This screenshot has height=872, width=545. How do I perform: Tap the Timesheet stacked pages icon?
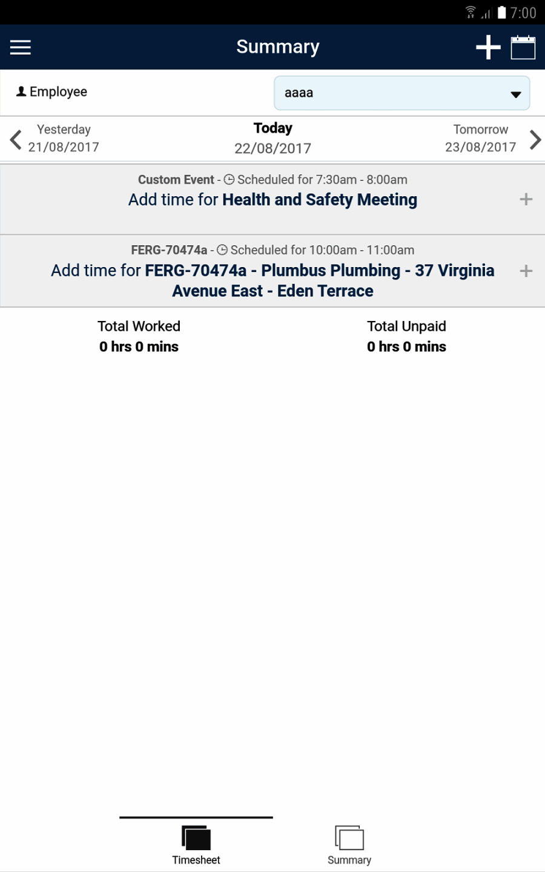click(x=196, y=838)
